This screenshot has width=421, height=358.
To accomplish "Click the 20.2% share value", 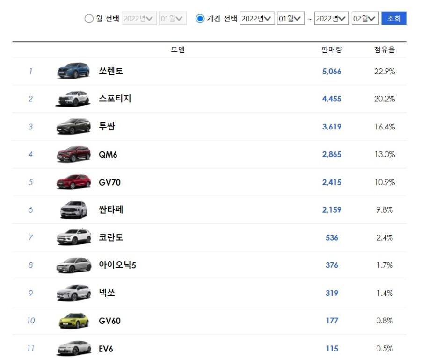I will point(385,99).
